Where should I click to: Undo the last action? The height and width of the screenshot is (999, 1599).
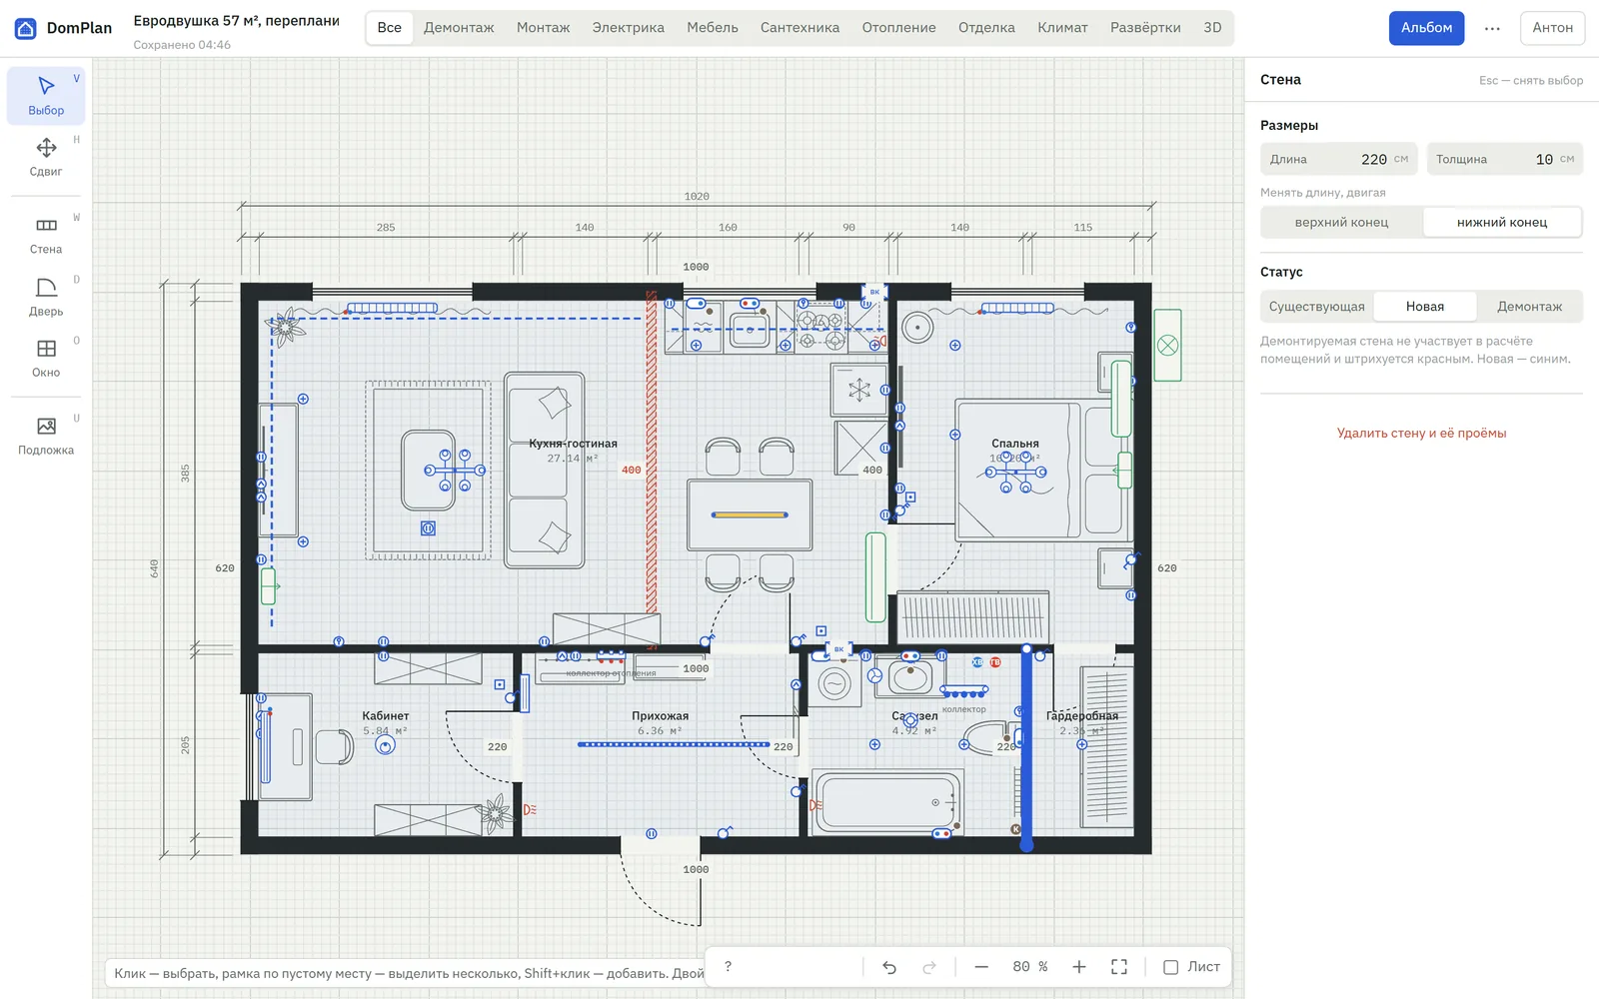coord(889,967)
